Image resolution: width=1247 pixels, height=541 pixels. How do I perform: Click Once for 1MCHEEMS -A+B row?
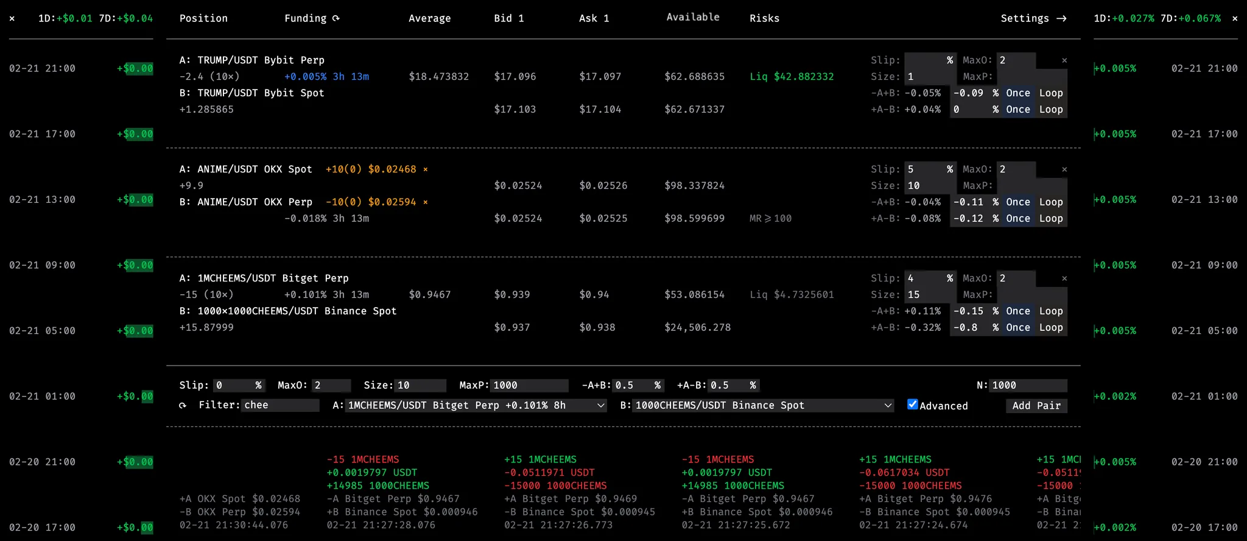pyautogui.click(x=1018, y=311)
